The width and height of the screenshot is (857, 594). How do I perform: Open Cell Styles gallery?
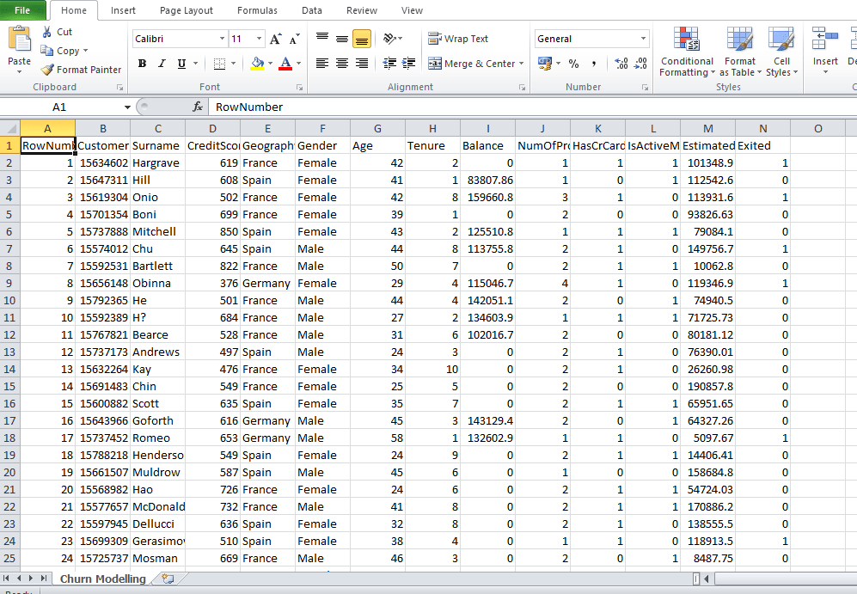tap(781, 52)
